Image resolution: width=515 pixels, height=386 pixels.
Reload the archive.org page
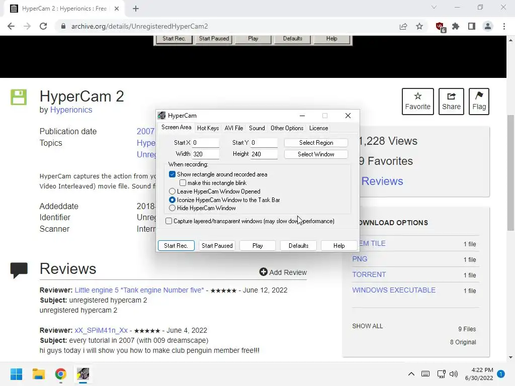(43, 26)
